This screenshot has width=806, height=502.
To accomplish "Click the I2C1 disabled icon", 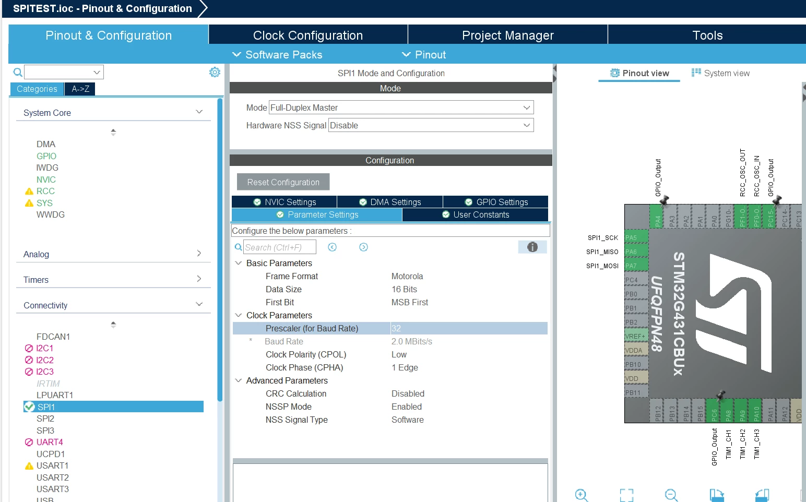I will [29, 348].
